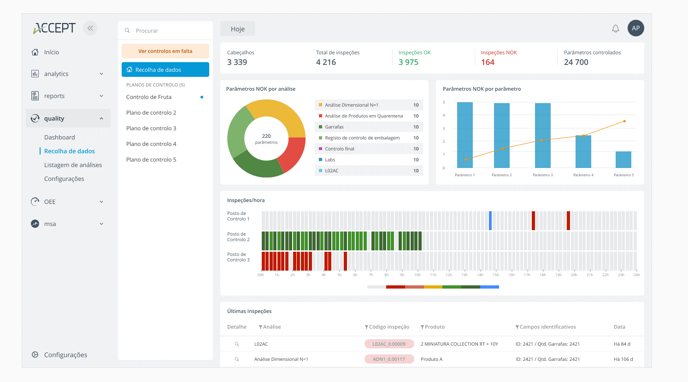
Task: Expand the msa menu chevron
Action: tap(101, 224)
